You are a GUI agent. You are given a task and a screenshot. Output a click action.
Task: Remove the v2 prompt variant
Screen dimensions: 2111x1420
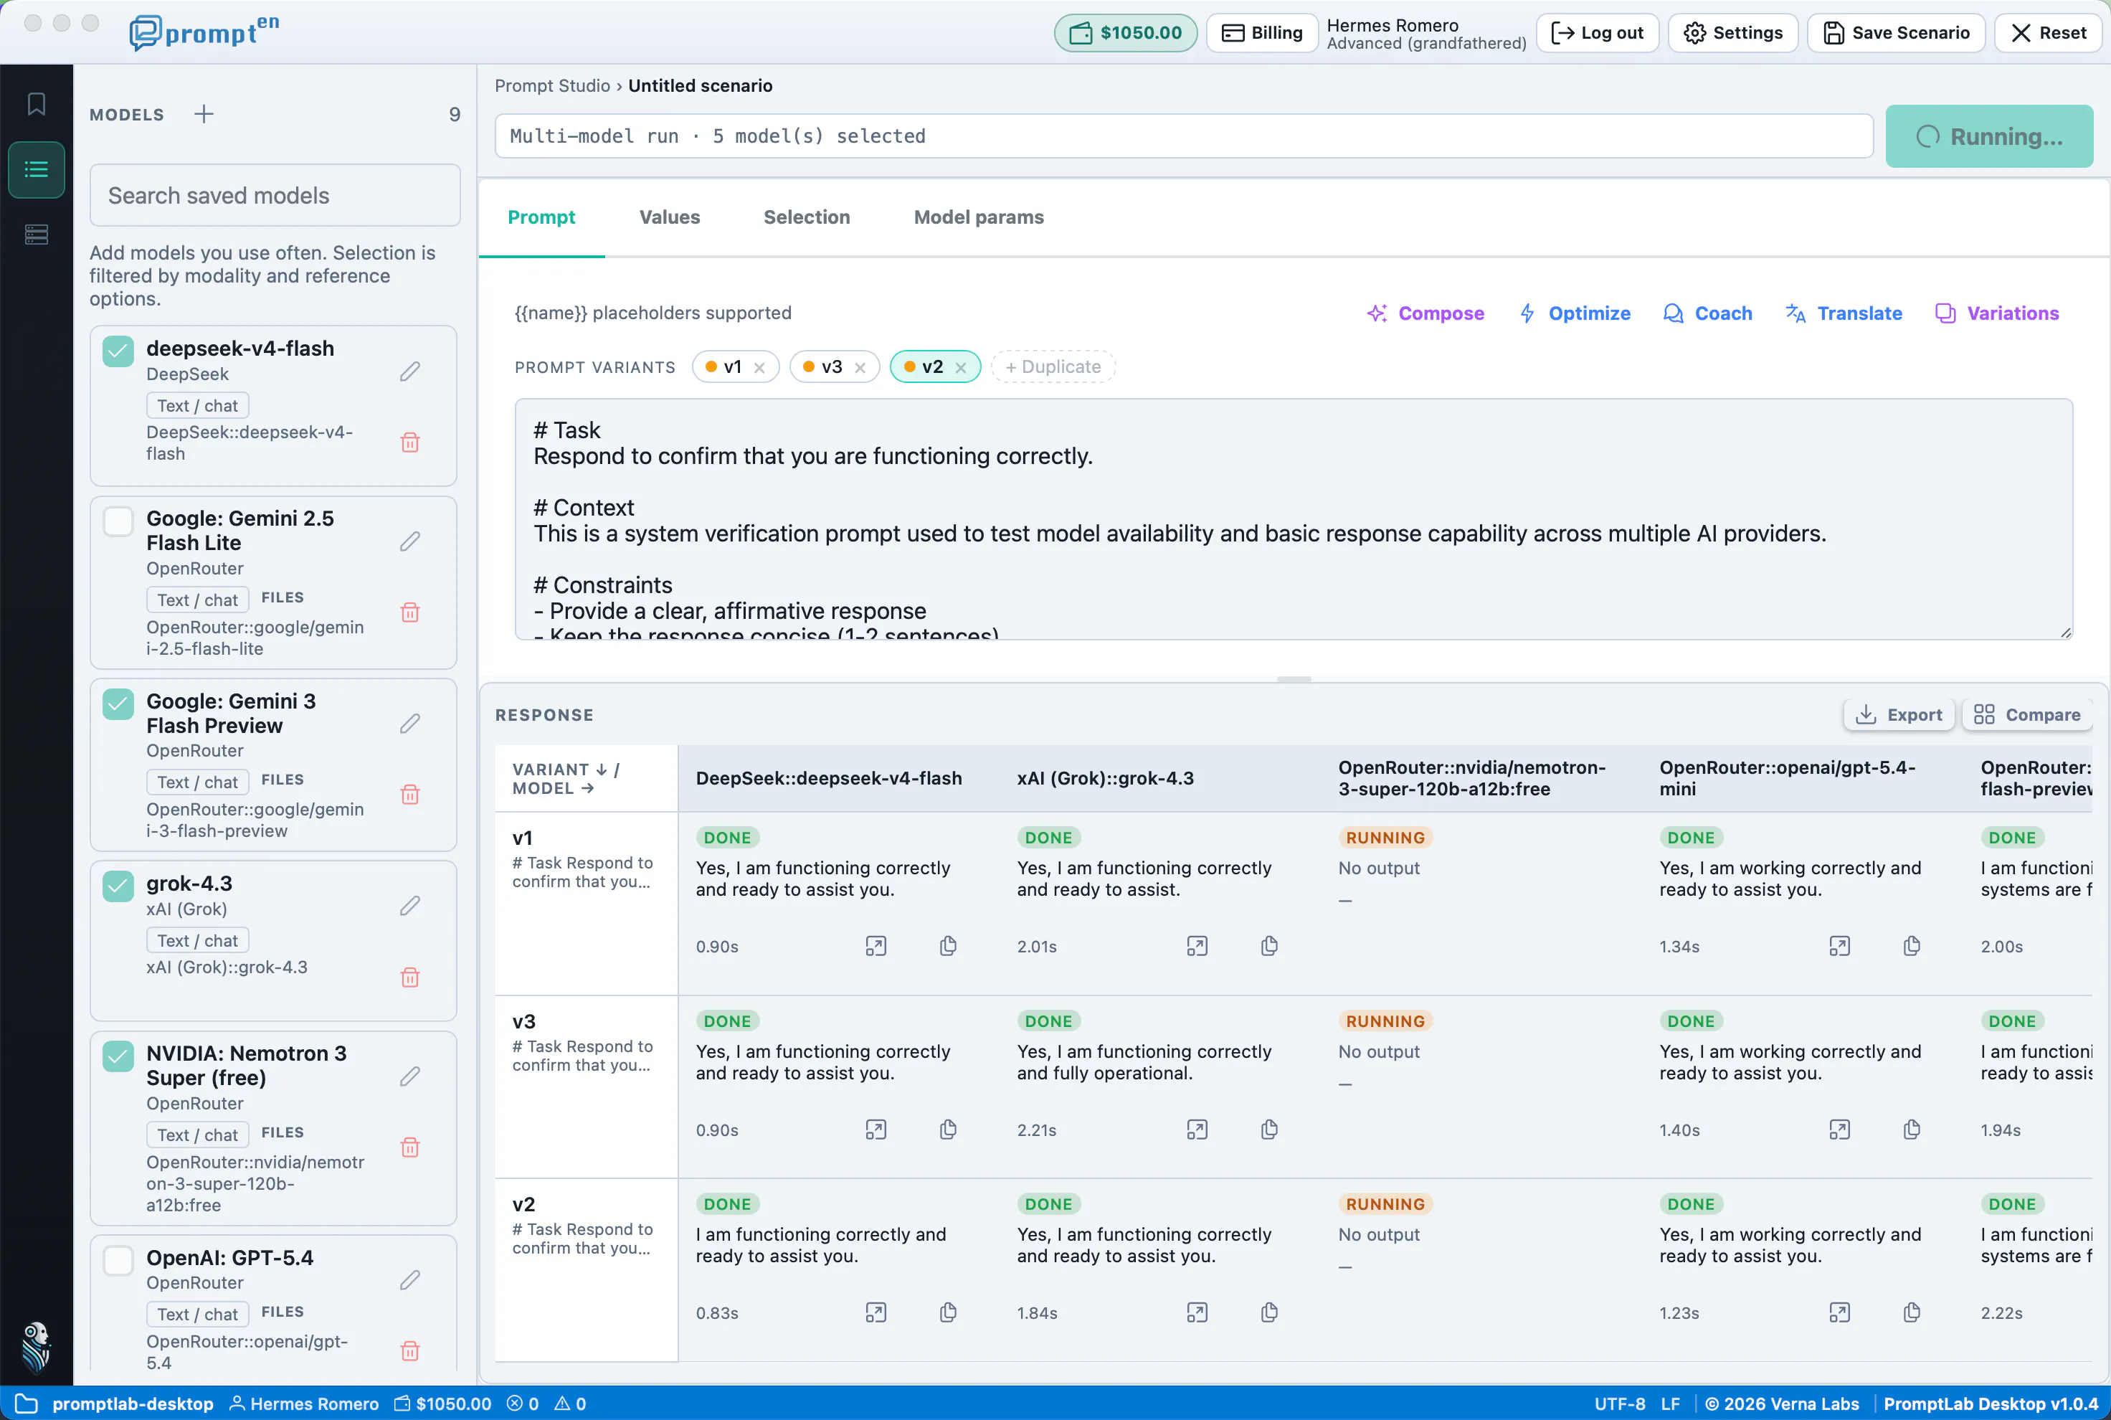960,368
